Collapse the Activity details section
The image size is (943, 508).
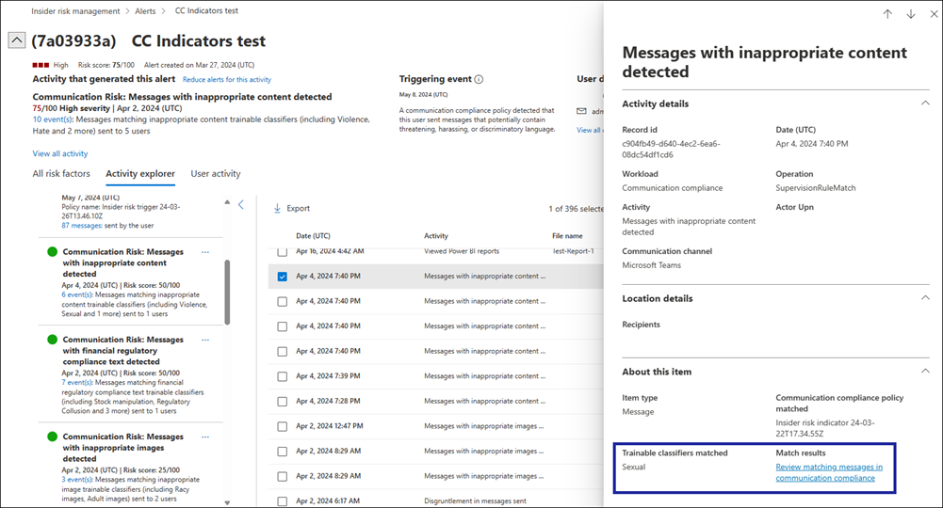[924, 103]
